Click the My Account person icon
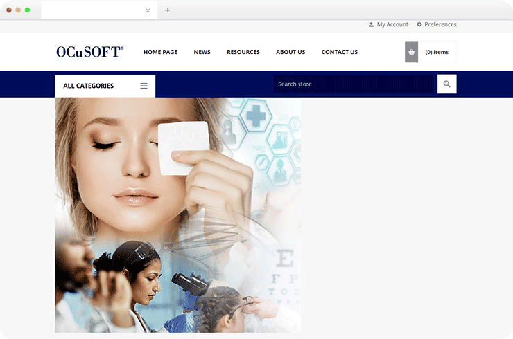Viewport: 513px width, 339px height. pyautogui.click(x=371, y=24)
